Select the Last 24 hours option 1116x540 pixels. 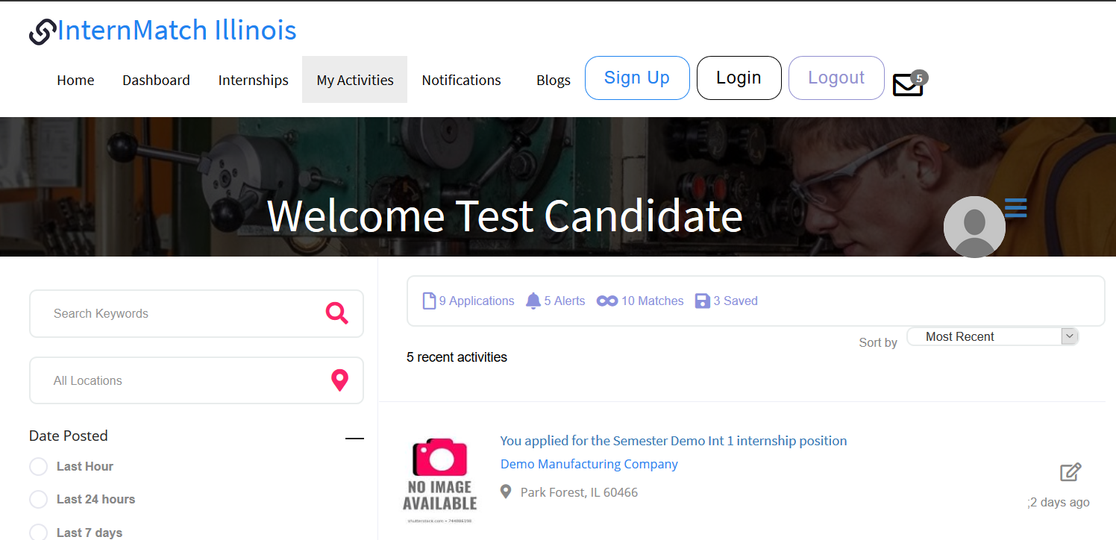pyautogui.click(x=38, y=500)
